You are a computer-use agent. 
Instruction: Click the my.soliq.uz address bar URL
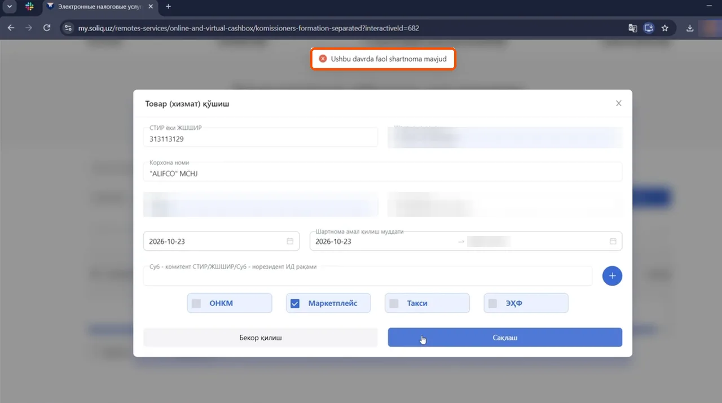coord(248,28)
